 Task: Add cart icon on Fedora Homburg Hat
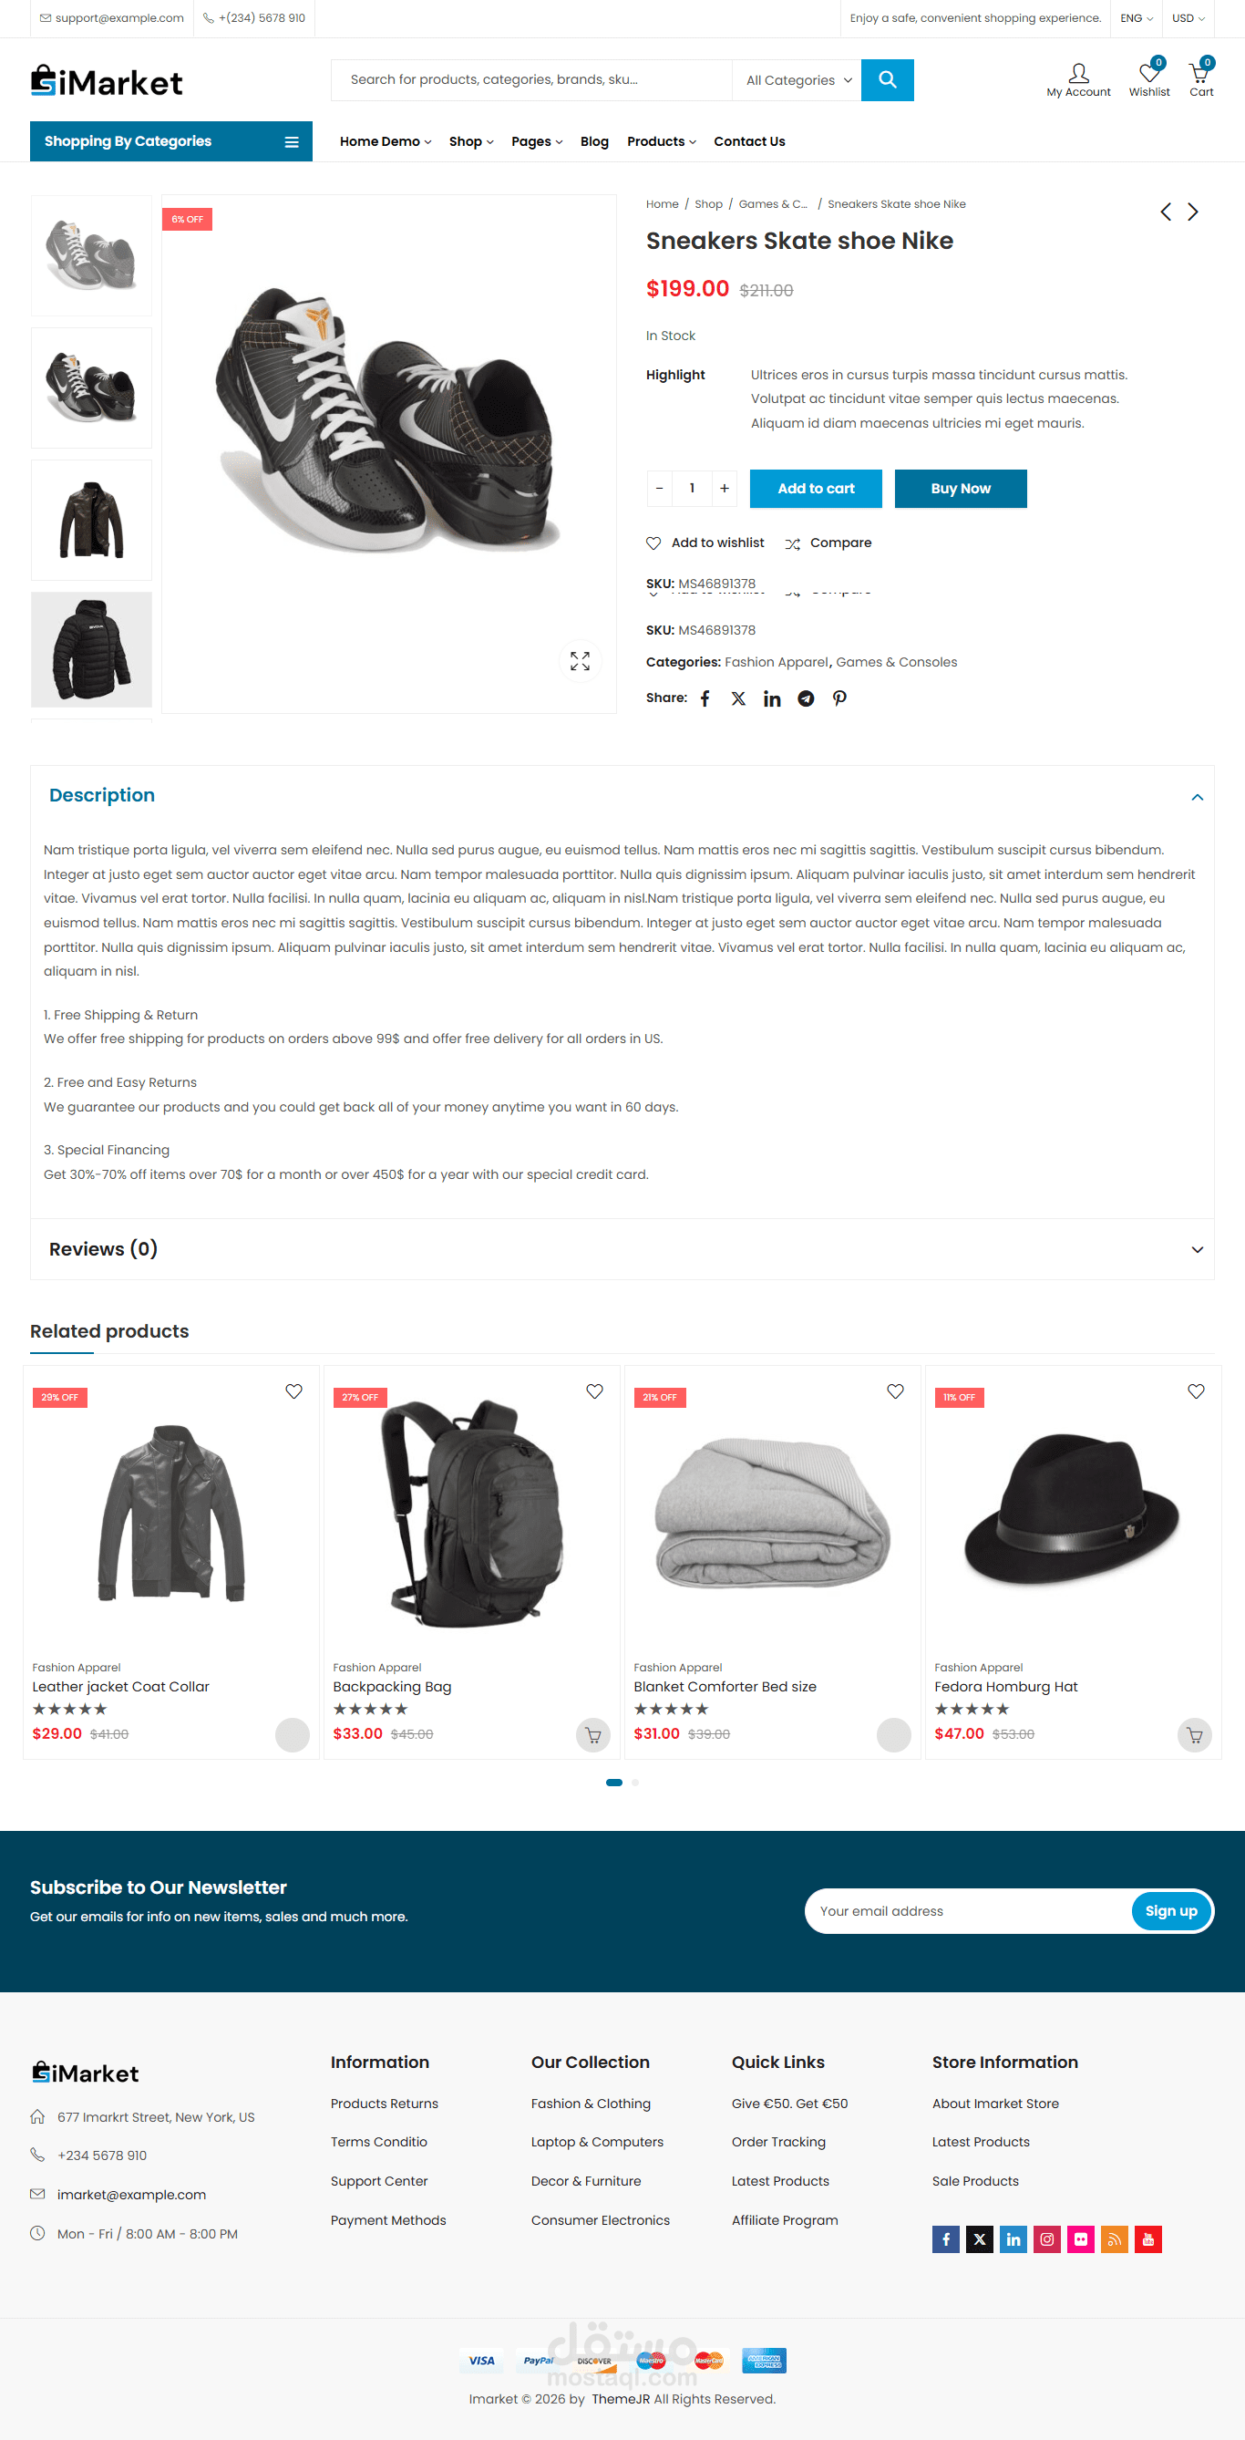click(x=1194, y=1735)
